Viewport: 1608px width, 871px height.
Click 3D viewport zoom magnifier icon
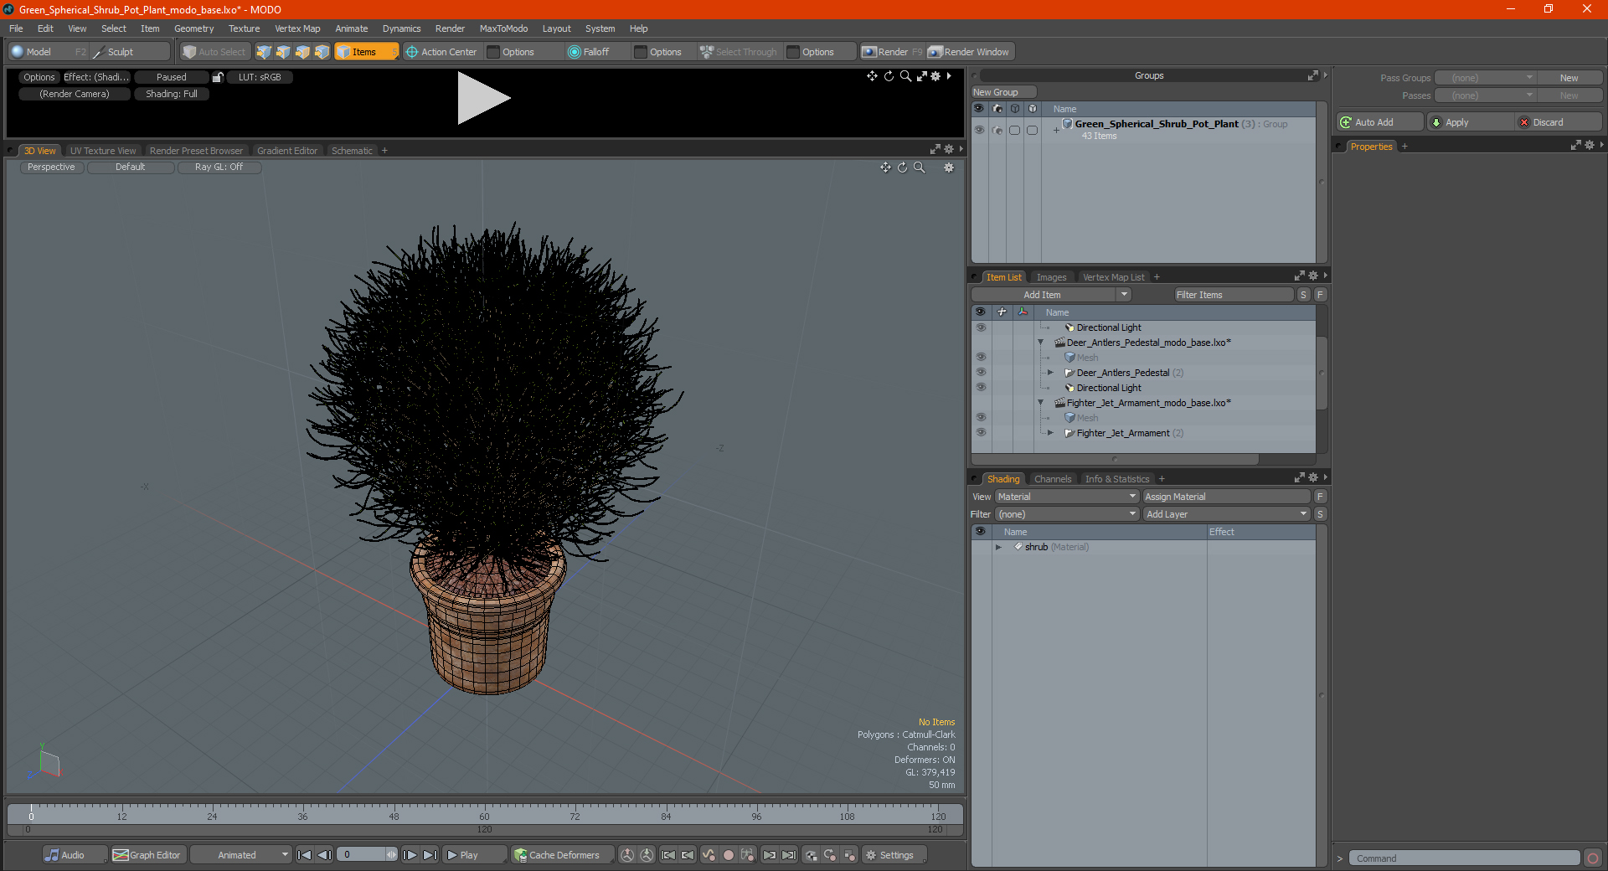pyautogui.click(x=920, y=167)
